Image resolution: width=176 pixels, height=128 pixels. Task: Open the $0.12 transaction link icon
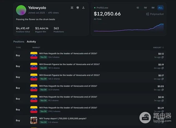[x=162, y=57]
